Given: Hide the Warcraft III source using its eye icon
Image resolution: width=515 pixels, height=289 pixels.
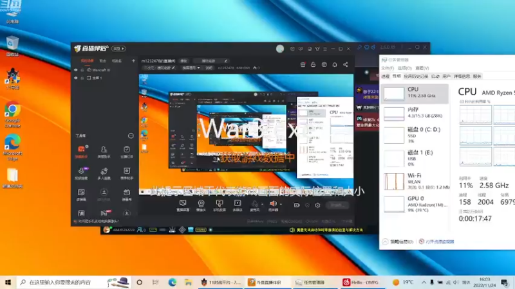Looking at the screenshot, I should (x=76, y=70).
